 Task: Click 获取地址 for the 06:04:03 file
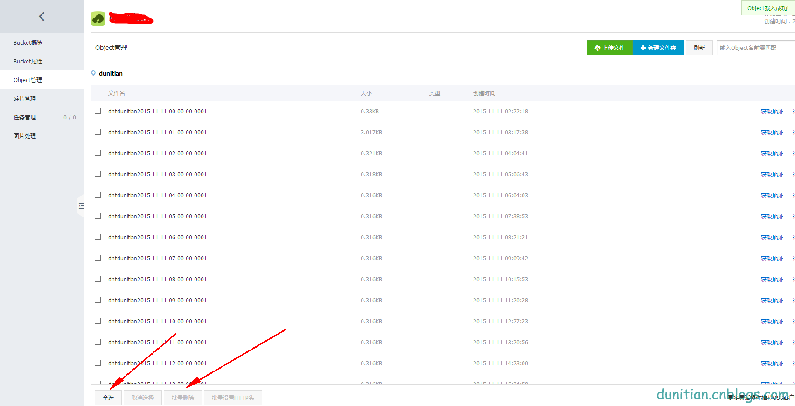(772, 196)
